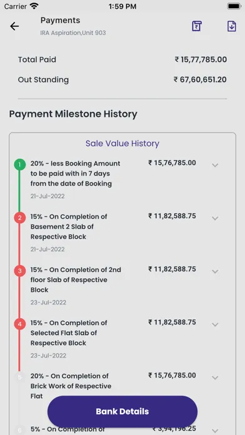This screenshot has height=435, width=245.
Task: Tap the battery icon in status bar
Action: [x=234, y=6]
